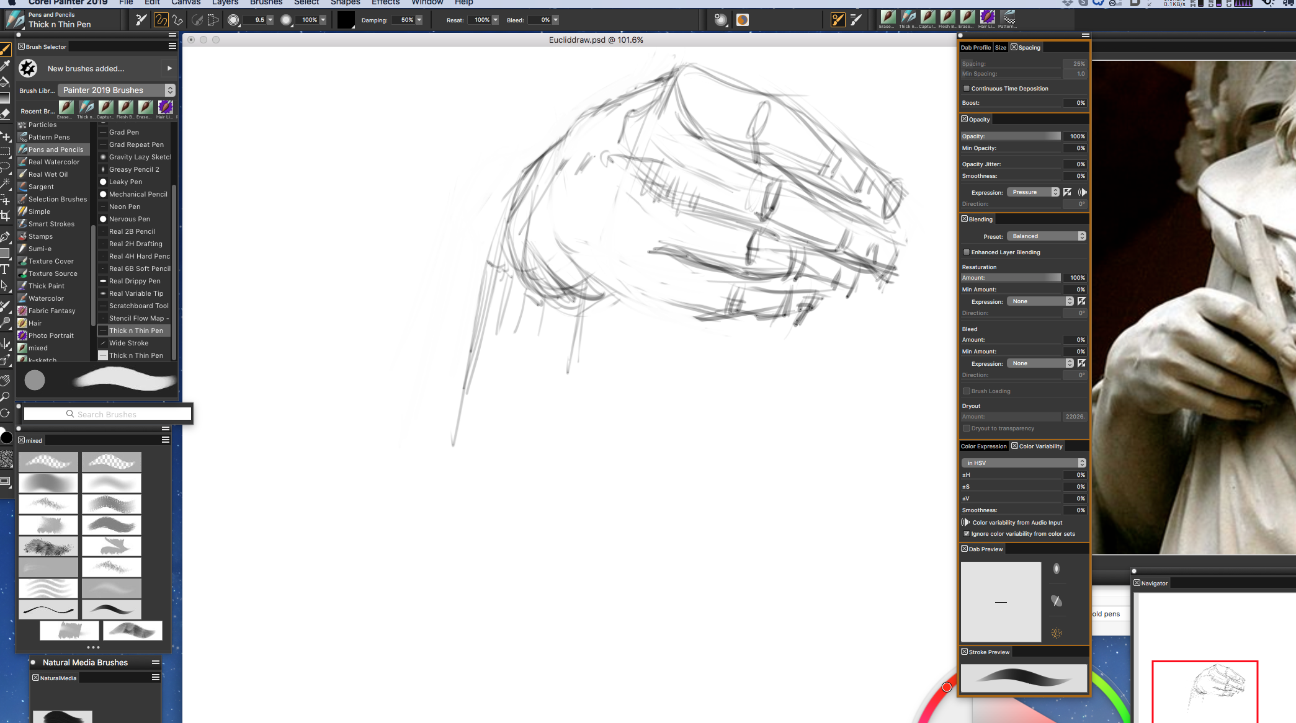Click the Eucliddraw.psd thumbnail in Navigator
Viewport: 1296px width, 723px height.
point(1205,694)
